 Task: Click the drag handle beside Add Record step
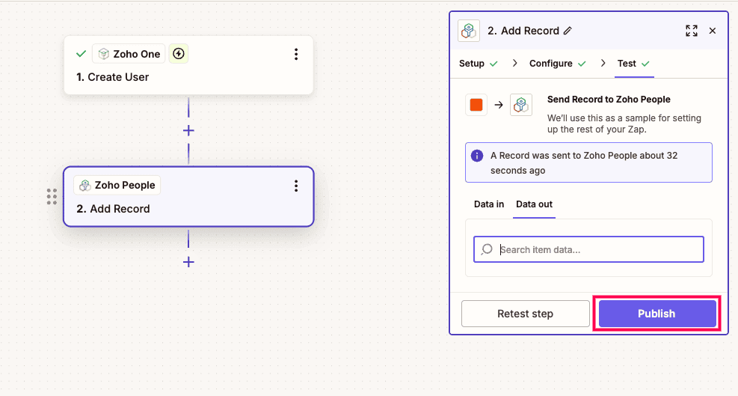52,196
